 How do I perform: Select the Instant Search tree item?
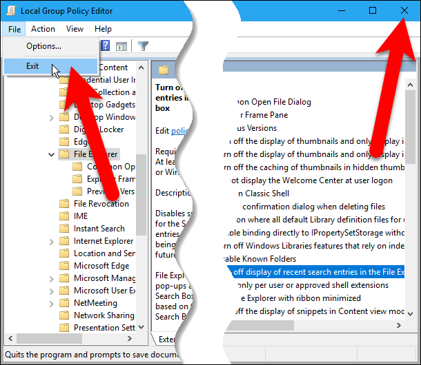click(x=99, y=229)
